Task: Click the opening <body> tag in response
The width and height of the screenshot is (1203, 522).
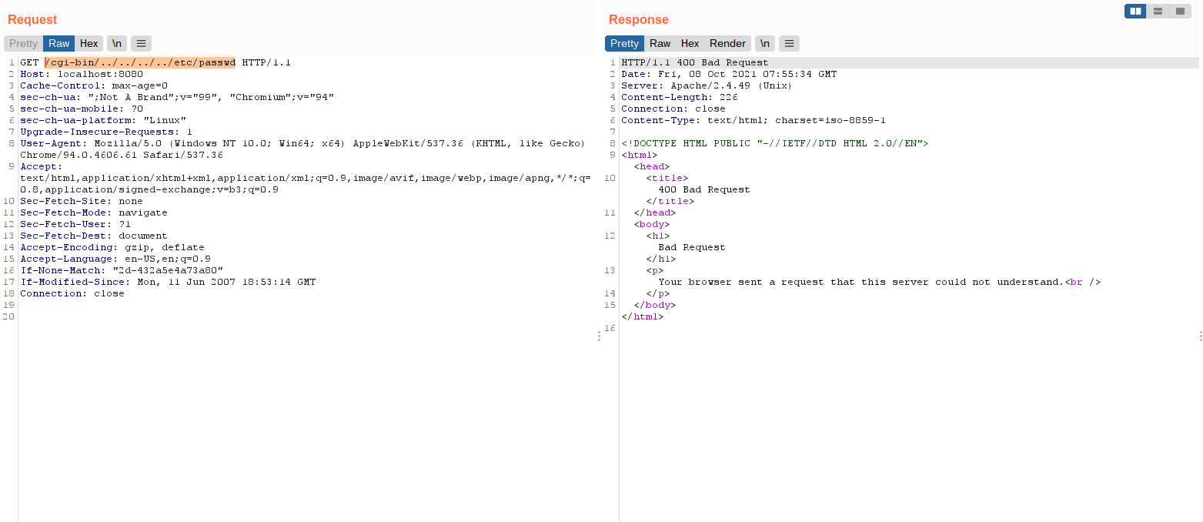Action: pyautogui.click(x=652, y=224)
